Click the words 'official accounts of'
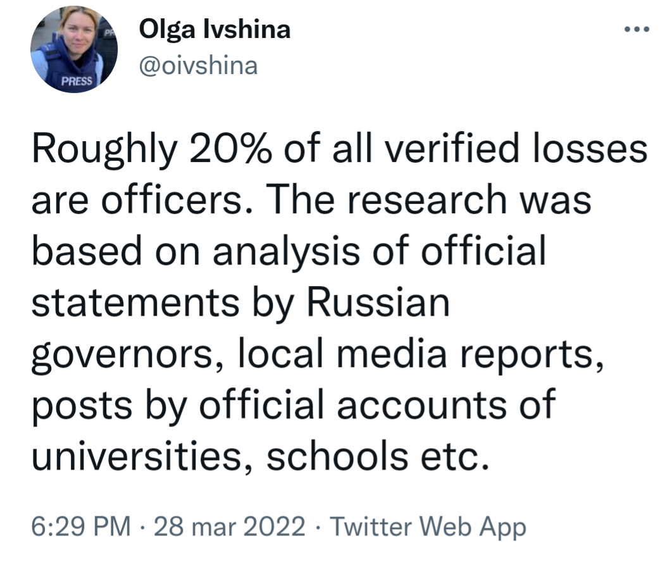 point(378,406)
